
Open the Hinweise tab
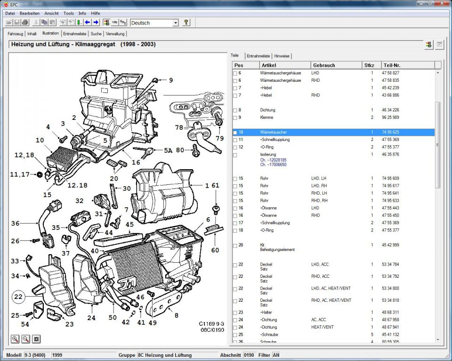point(282,56)
